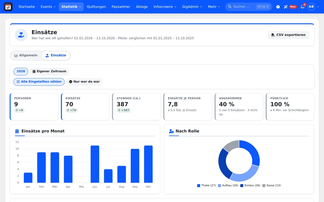324x202 pixels.
Task: Toggle Einlass series in legend
Action: click(250, 186)
